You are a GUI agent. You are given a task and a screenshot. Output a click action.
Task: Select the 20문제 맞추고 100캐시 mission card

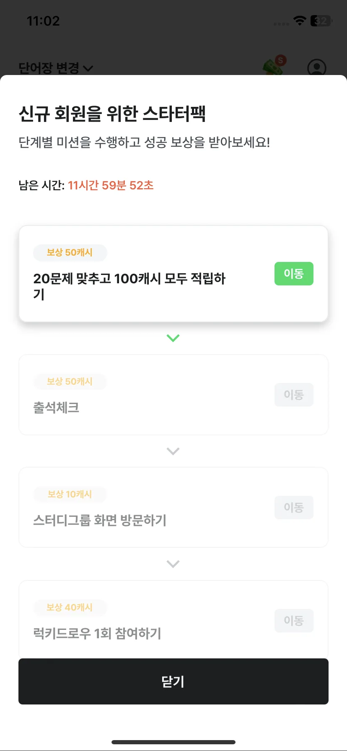(x=173, y=274)
